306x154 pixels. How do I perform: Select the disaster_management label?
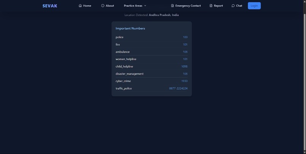(x=129, y=74)
